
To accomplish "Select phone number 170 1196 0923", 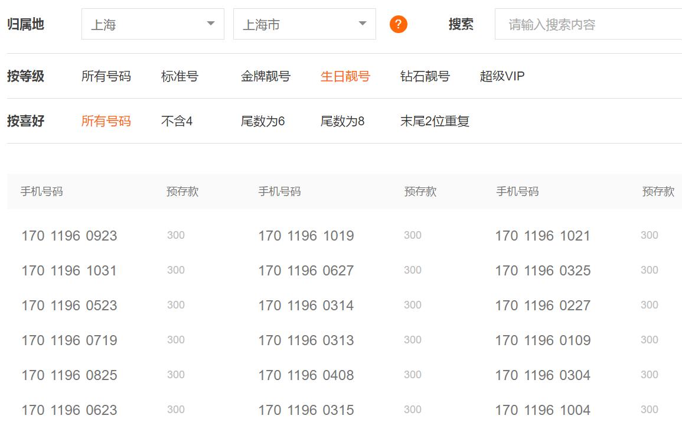I will pos(69,235).
